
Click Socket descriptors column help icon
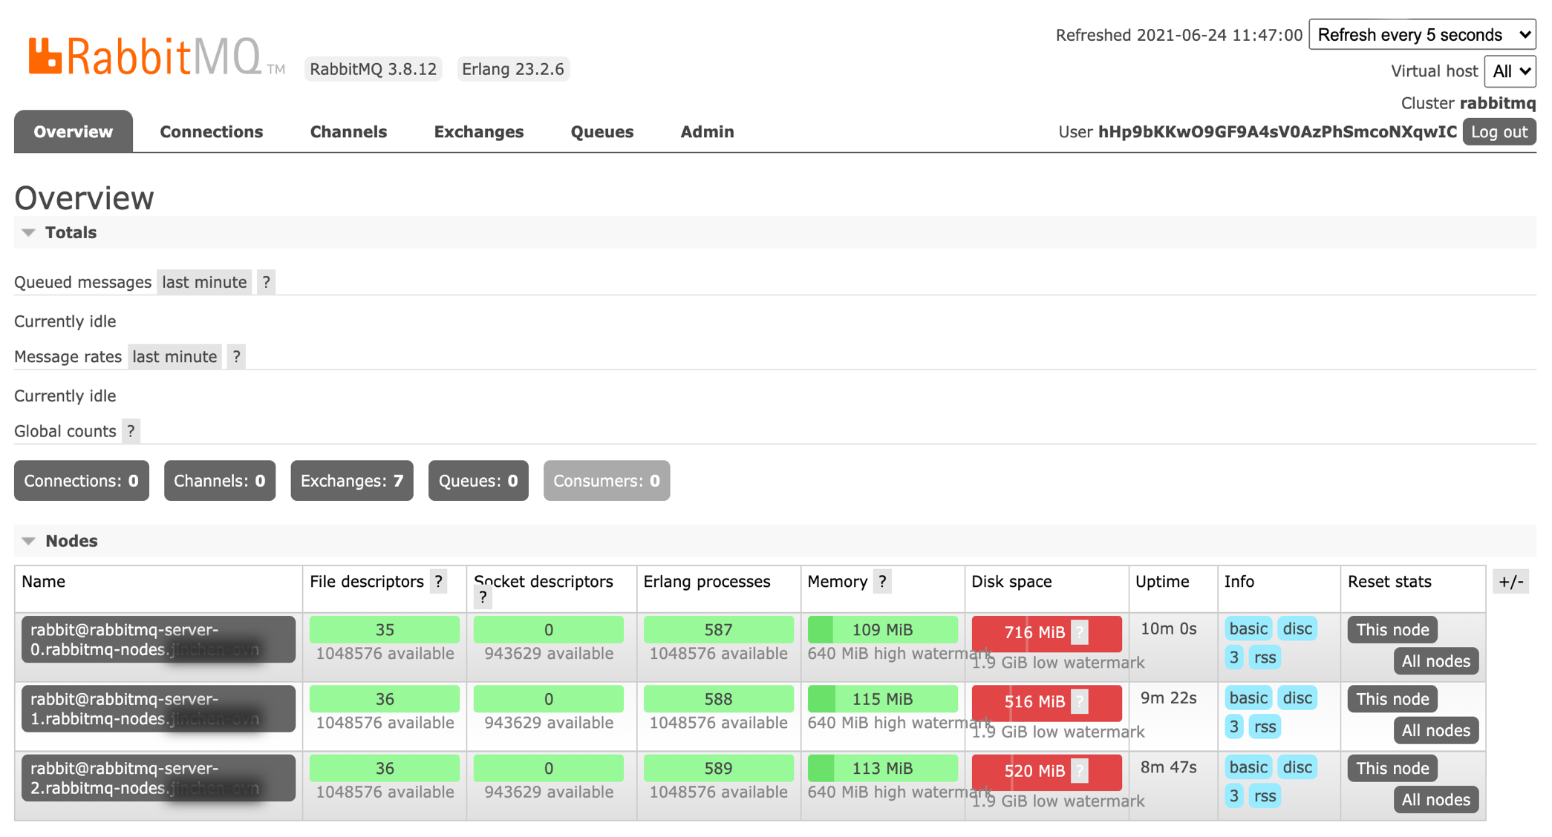[x=483, y=597]
